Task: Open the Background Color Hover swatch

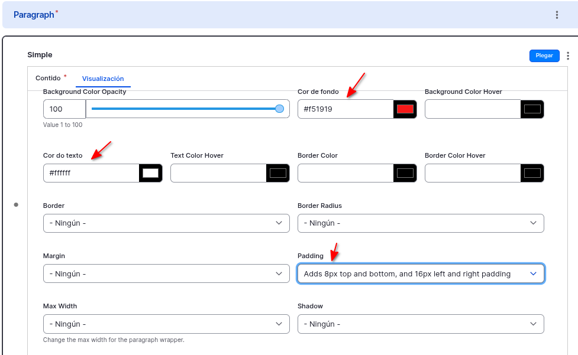Action: (532, 109)
